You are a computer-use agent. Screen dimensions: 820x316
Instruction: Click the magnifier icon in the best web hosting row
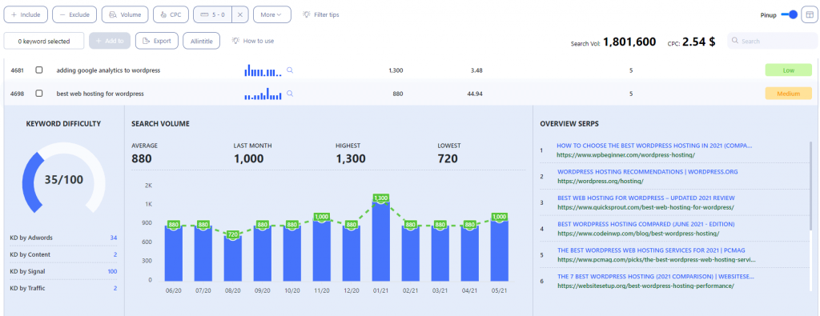290,94
